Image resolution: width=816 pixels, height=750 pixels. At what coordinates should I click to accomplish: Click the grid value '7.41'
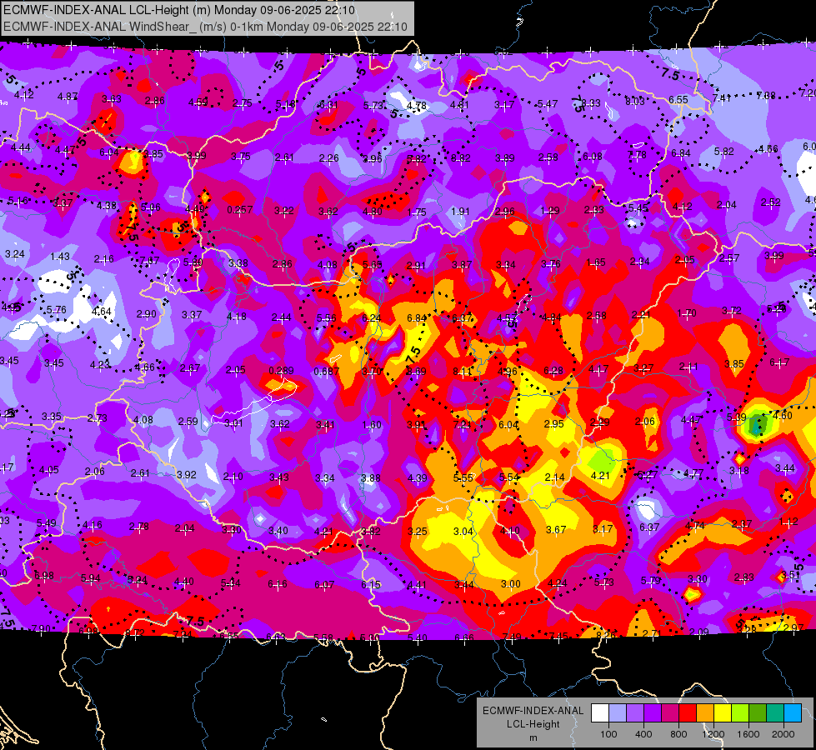[x=721, y=97]
